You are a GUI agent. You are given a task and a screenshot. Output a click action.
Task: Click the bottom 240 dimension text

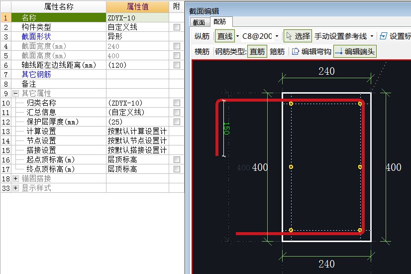[326, 264]
